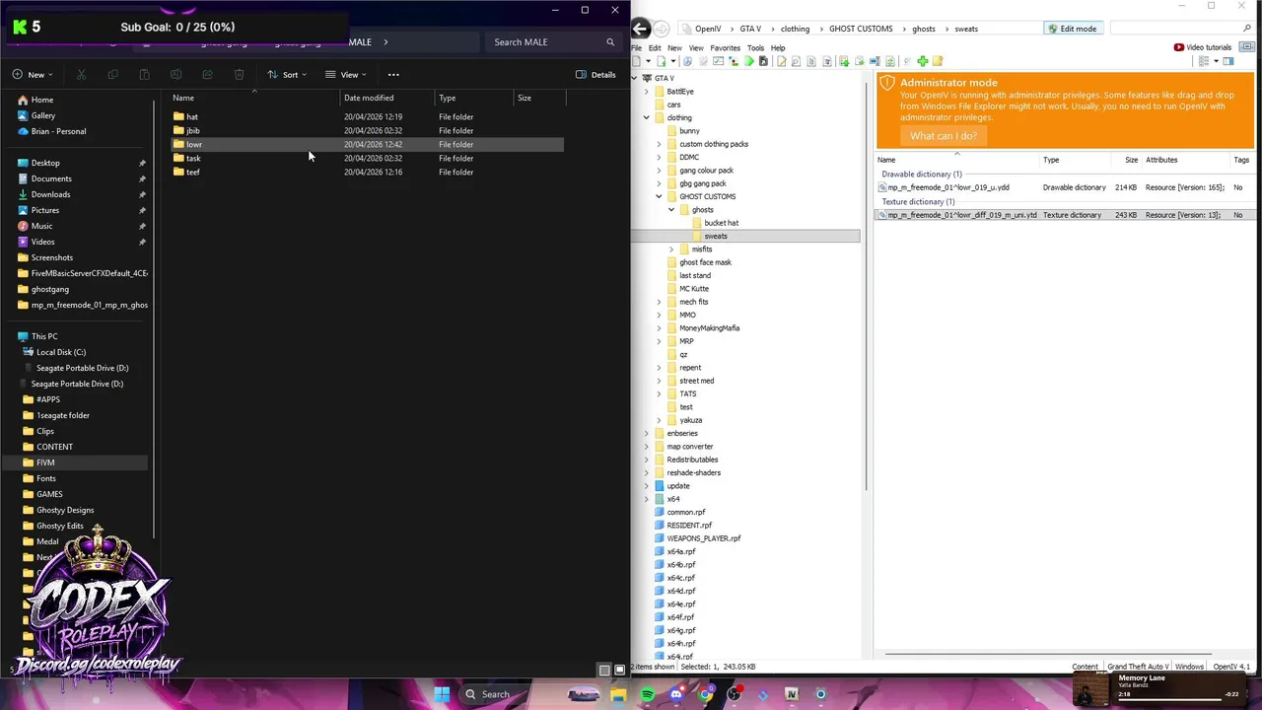
Task: Collapse the GHOST CUSTOMS tree node
Action: tap(659, 196)
